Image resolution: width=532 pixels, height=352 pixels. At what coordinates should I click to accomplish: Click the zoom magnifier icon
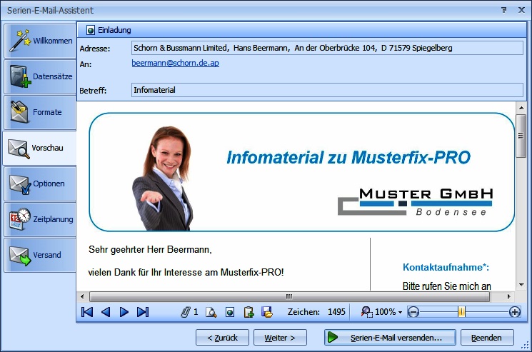click(366, 311)
